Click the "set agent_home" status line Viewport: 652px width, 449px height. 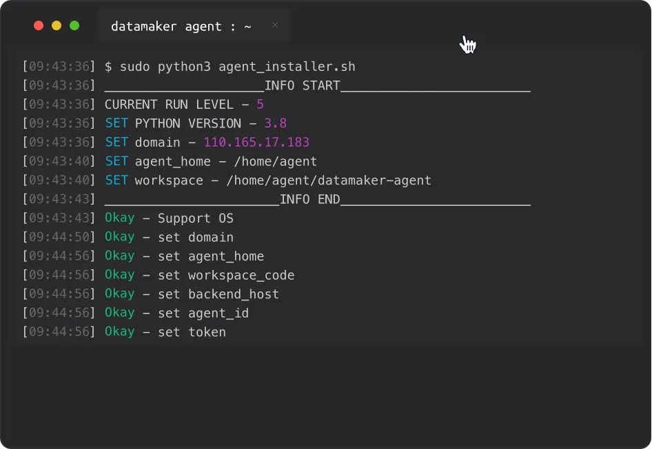click(x=184, y=256)
